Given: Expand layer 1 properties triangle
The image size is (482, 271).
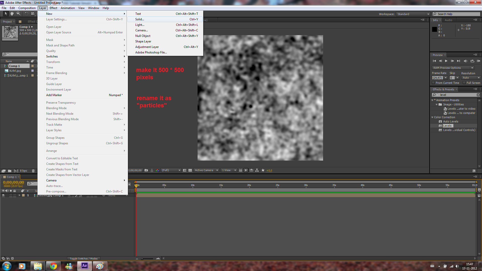Looking at the screenshot, I should click(x=19, y=195).
